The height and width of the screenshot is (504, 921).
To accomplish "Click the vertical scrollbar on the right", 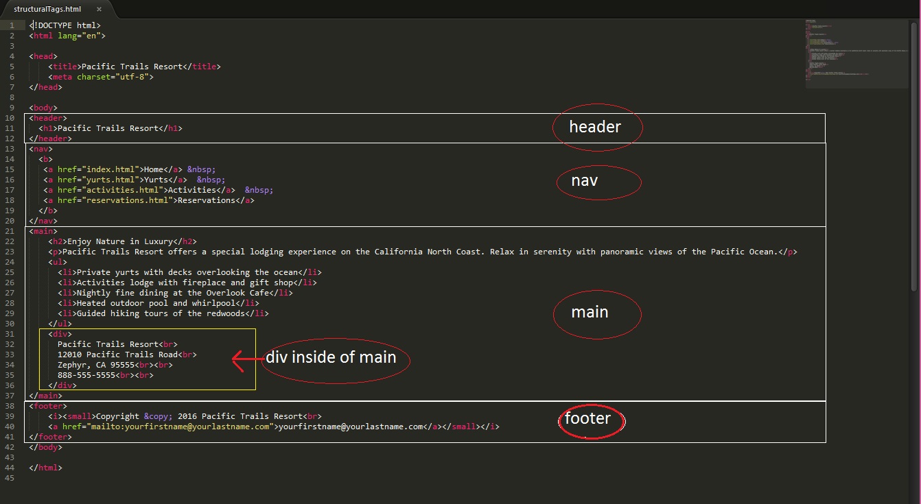I will [914, 158].
